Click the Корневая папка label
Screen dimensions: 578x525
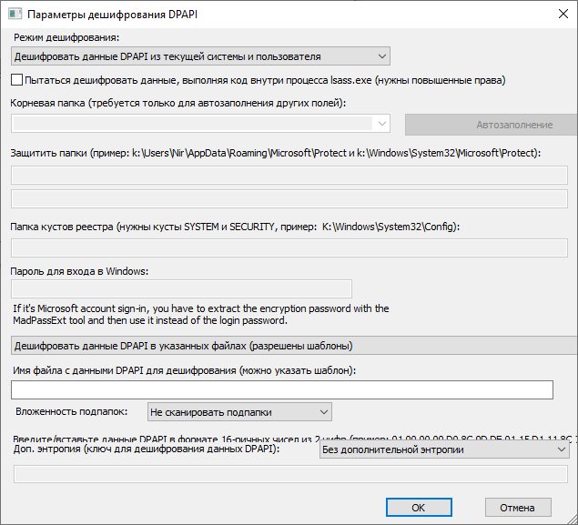178,103
